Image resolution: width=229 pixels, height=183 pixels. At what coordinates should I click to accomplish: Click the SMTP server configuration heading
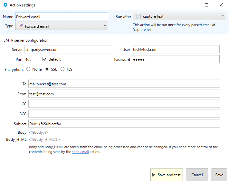[x=26, y=40]
